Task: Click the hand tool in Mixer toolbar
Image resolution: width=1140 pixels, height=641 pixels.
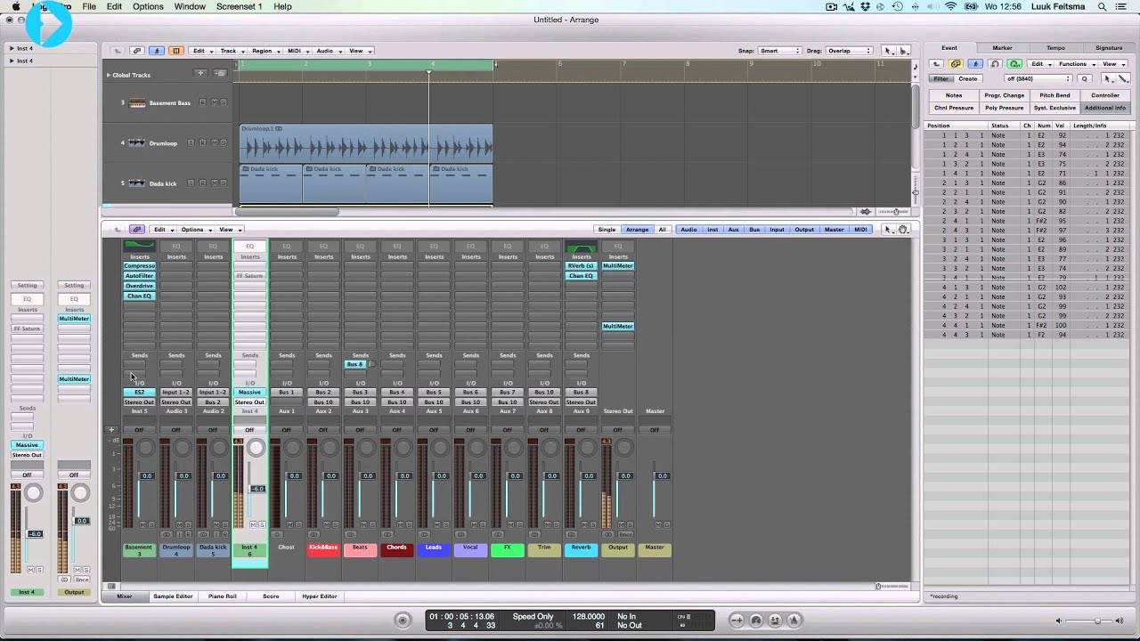Action: [x=903, y=230]
